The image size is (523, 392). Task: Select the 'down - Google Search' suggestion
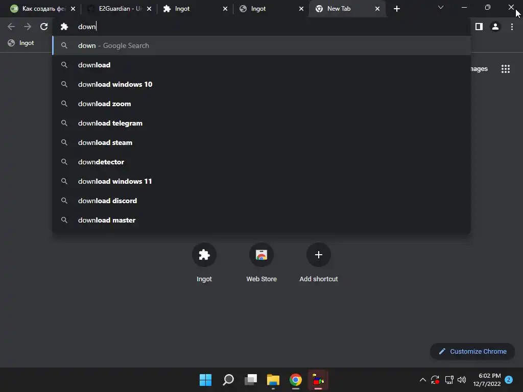261,45
